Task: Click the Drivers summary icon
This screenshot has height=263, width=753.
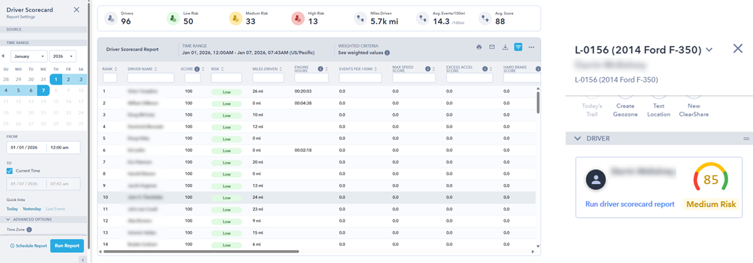Action: point(111,18)
